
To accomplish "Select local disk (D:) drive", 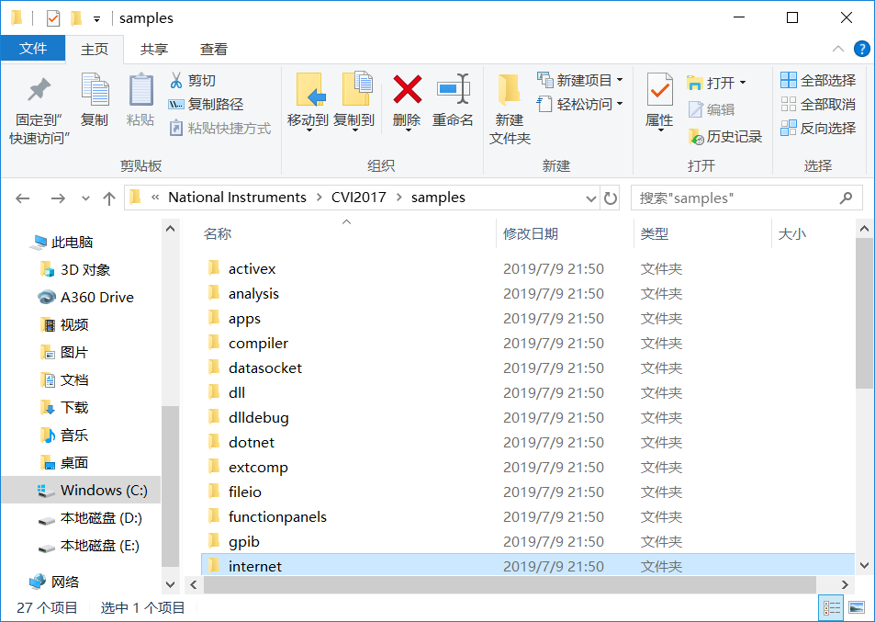I will (x=90, y=518).
